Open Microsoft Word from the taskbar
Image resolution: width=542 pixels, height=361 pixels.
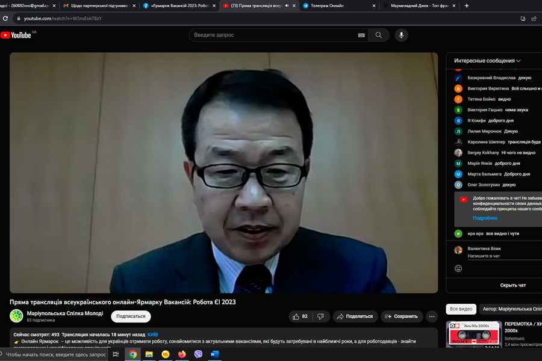(x=214, y=354)
